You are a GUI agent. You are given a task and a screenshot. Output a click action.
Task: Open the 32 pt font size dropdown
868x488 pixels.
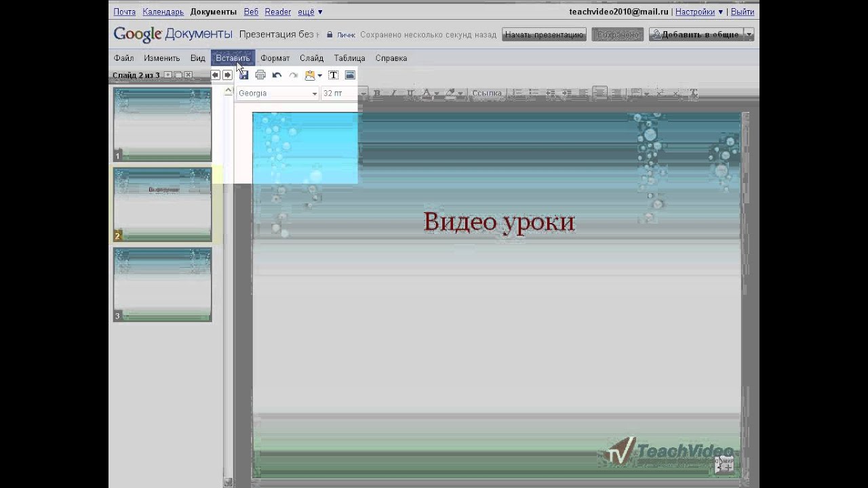343,93
